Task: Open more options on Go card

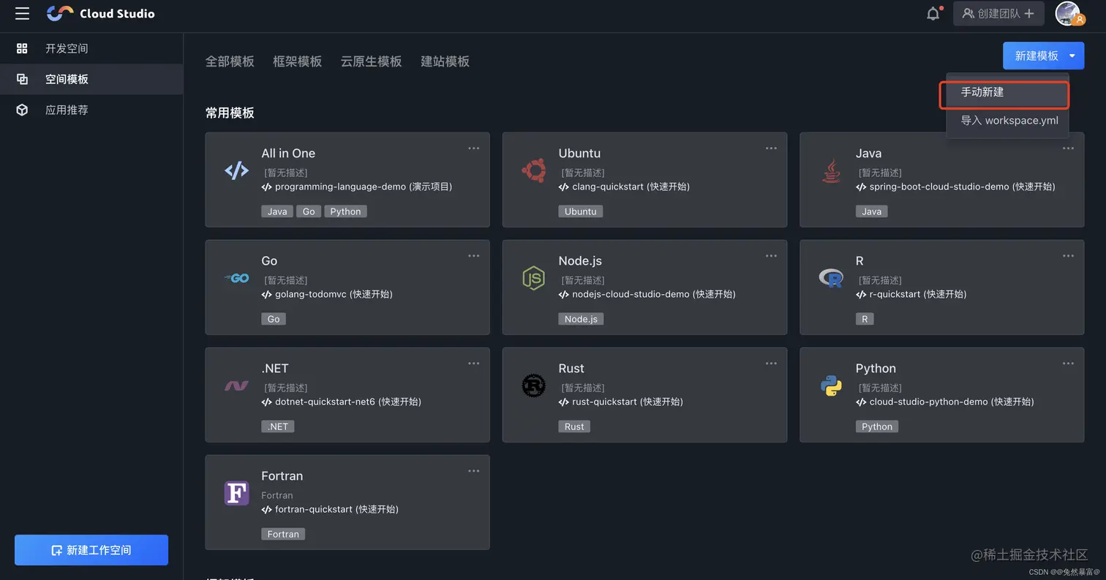Action: [x=474, y=256]
